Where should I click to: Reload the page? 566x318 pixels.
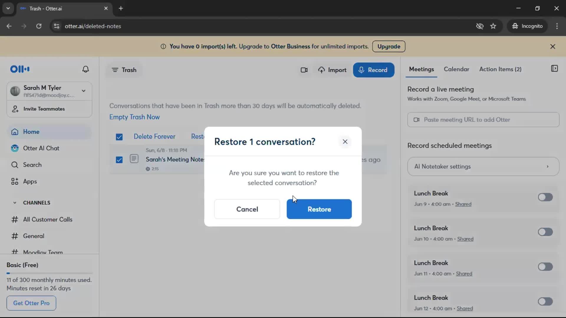tap(39, 26)
